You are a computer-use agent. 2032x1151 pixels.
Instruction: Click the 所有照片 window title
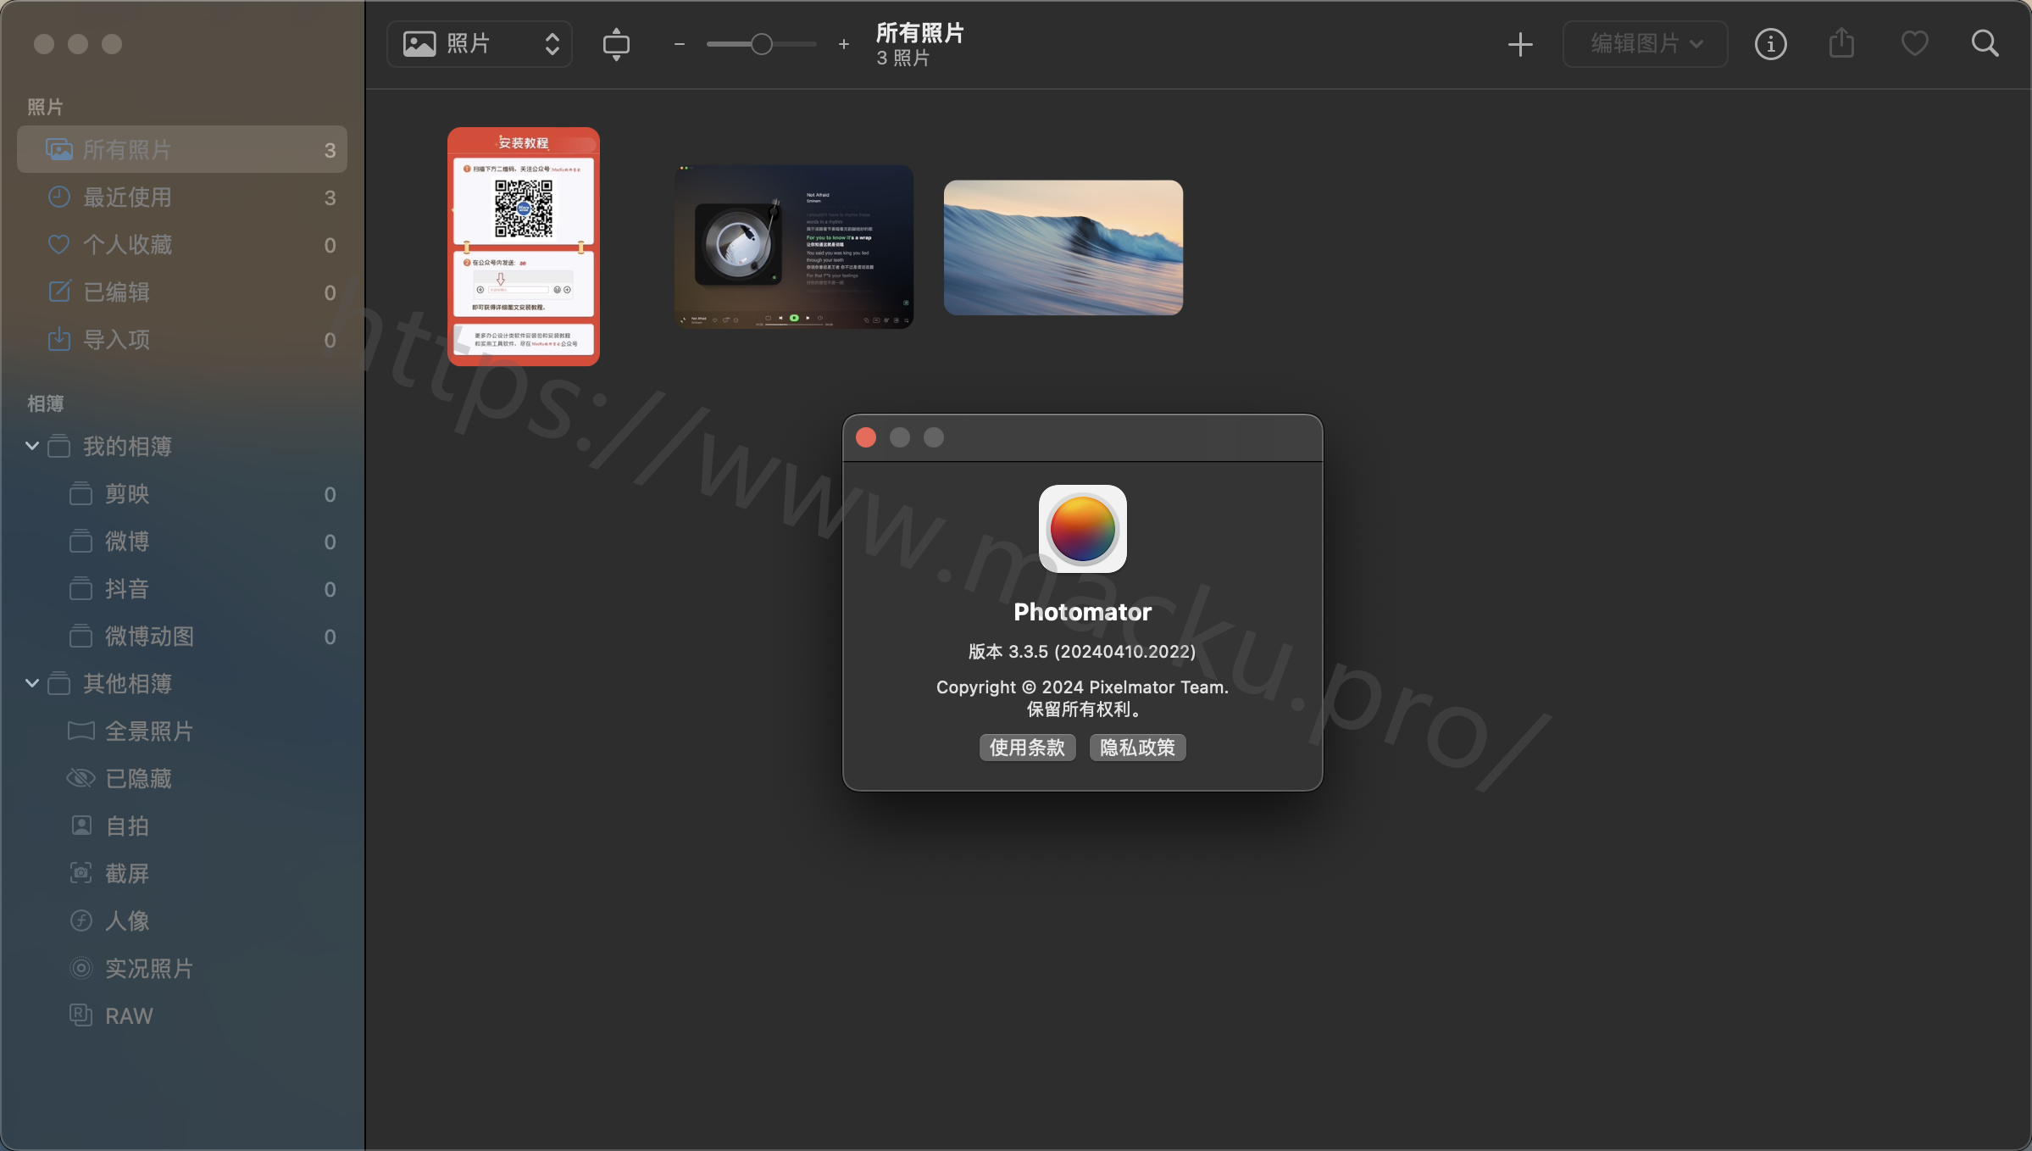(x=920, y=33)
